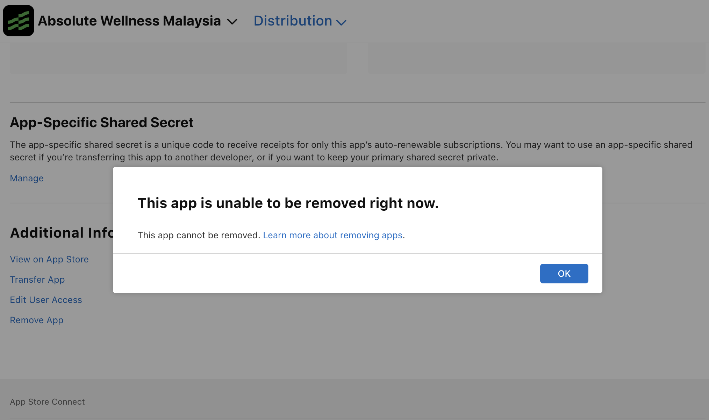This screenshot has width=709, height=420.
Task: Choose the Transfer App link
Action: coord(37,280)
